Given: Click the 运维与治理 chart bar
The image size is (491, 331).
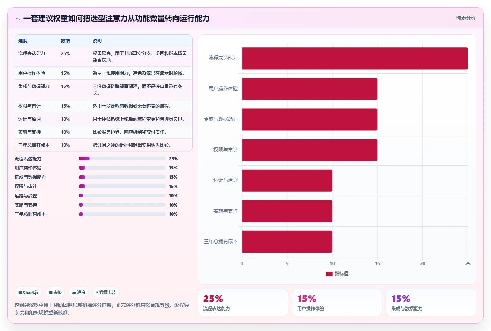Looking at the screenshot, I should [x=287, y=181].
